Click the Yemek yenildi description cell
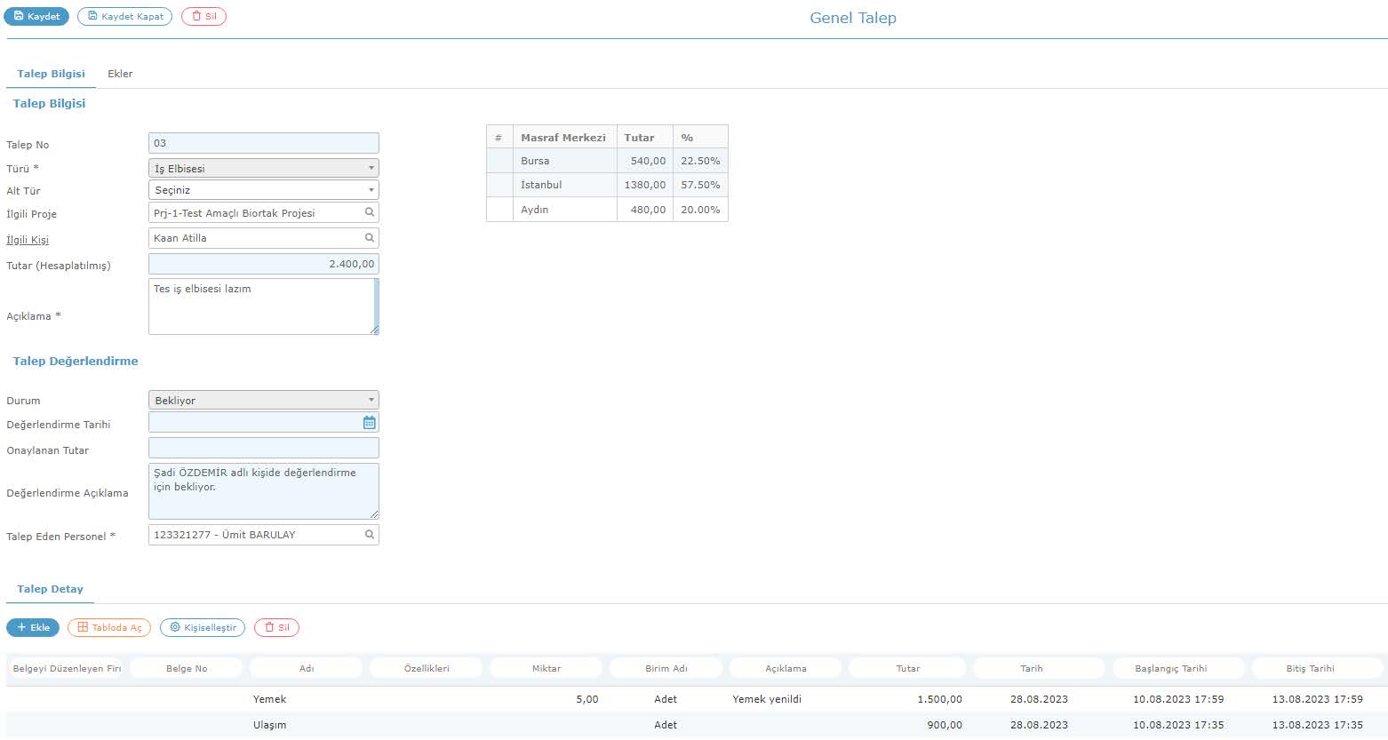This screenshot has height=740, width=1388. [767, 699]
